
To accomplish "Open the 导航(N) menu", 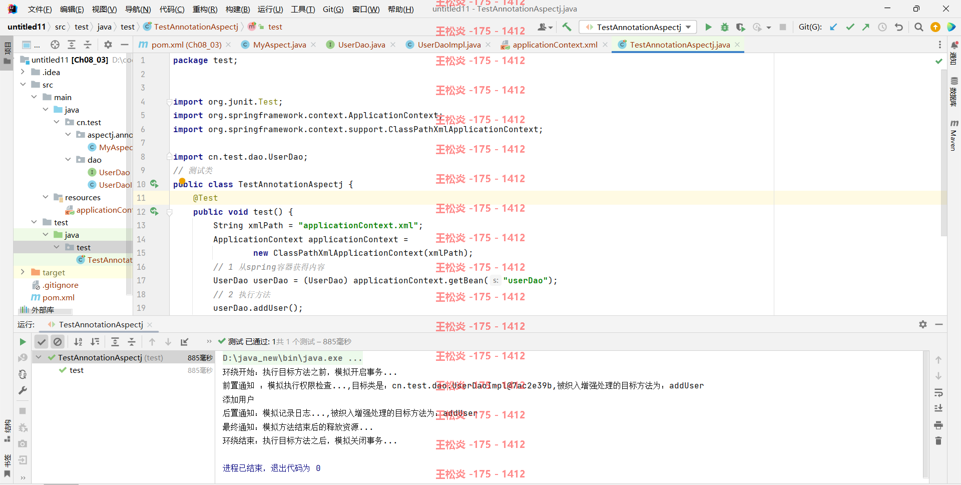I will 138,9.
